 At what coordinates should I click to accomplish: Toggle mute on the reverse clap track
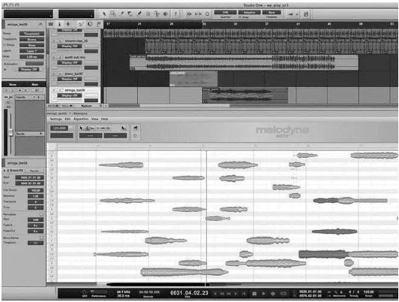tap(54, 41)
